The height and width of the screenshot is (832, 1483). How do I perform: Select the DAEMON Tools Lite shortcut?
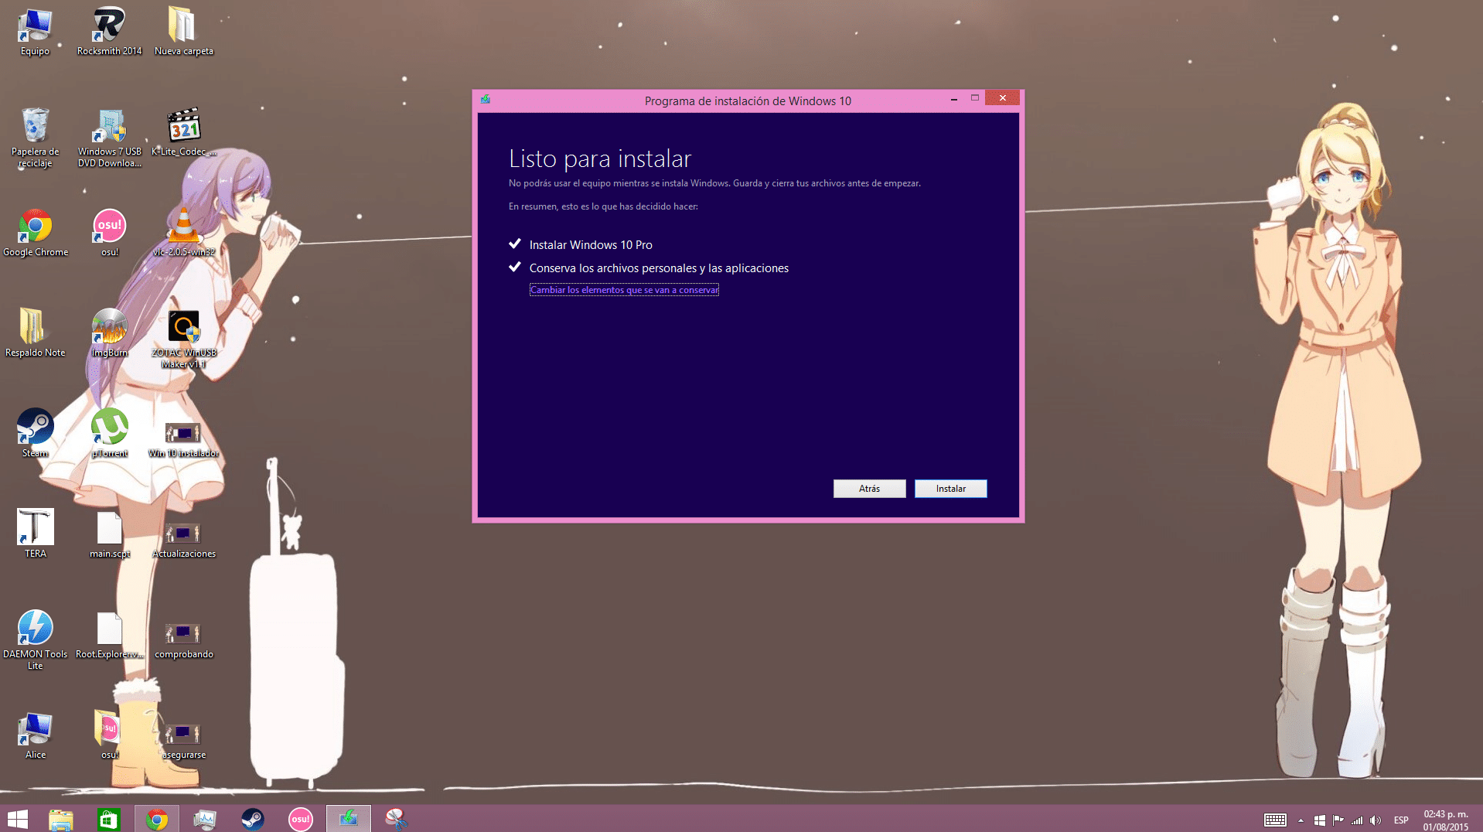[35, 640]
